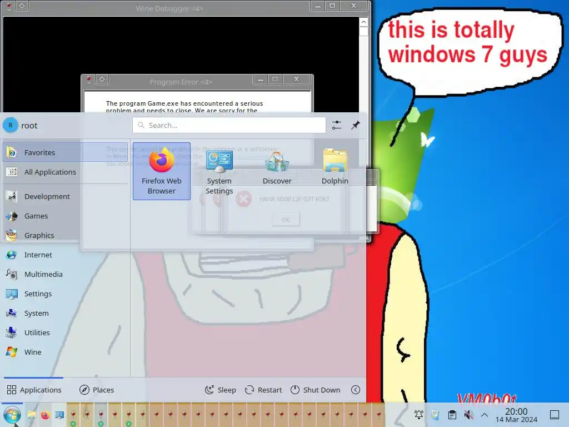Show All Applications category
569x427 pixels.
[x=66, y=172]
